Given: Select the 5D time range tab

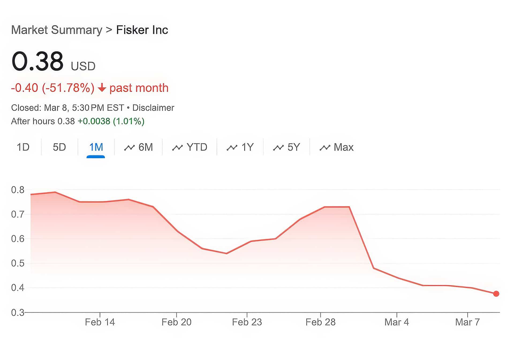Looking at the screenshot, I should point(59,147).
